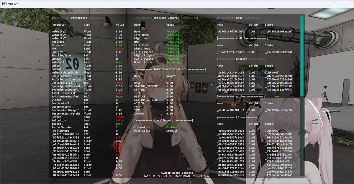Maximize the VRChat window
Screen dimensions: 354x184
tap(335, 4)
